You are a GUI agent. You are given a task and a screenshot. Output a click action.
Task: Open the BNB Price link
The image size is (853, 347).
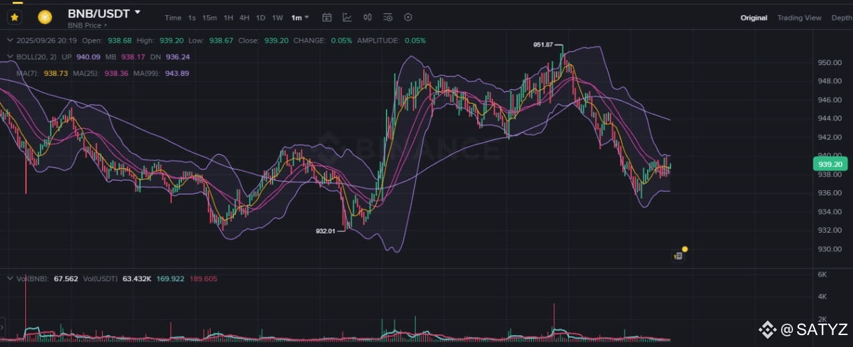(x=87, y=25)
